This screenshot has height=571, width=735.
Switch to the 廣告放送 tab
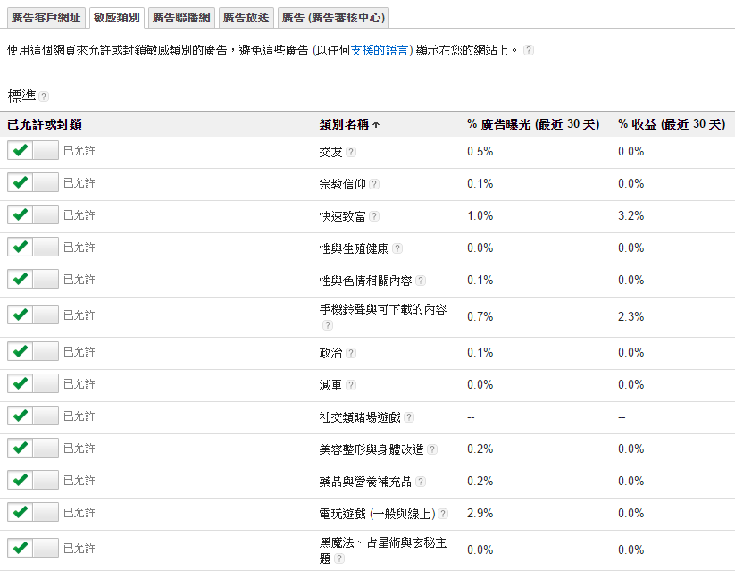click(x=245, y=16)
